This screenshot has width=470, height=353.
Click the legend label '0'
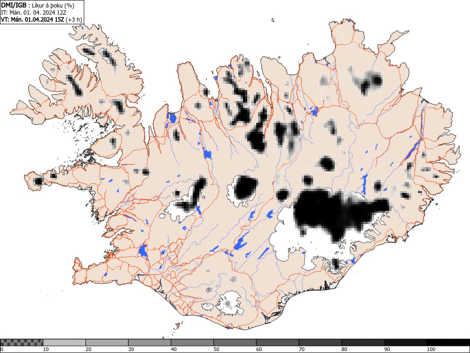(2, 349)
